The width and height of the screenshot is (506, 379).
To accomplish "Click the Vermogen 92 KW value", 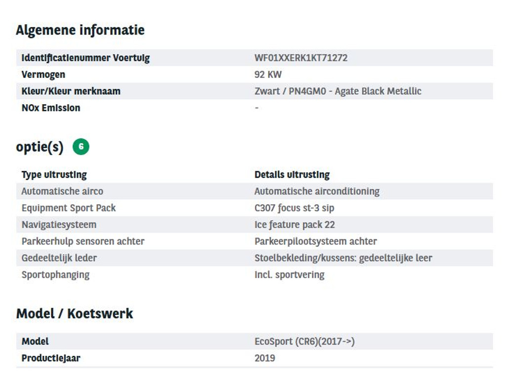I will pyautogui.click(x=268, y=75).
